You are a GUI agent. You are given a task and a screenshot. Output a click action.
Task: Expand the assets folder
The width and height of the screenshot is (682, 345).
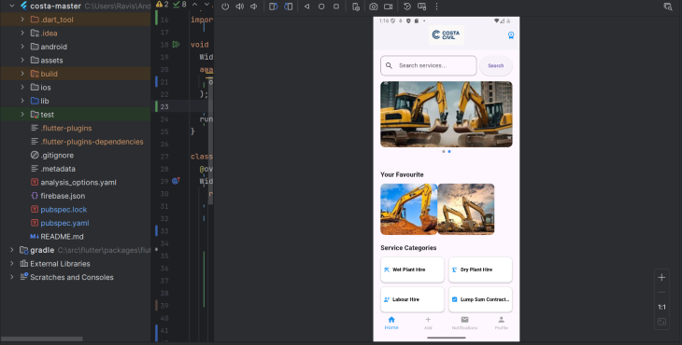tap(22, 61)
